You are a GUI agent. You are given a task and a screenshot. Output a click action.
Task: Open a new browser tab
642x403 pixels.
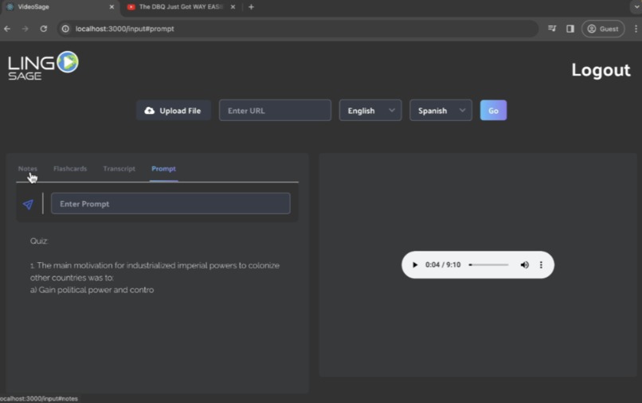click(x=251, y=7)
